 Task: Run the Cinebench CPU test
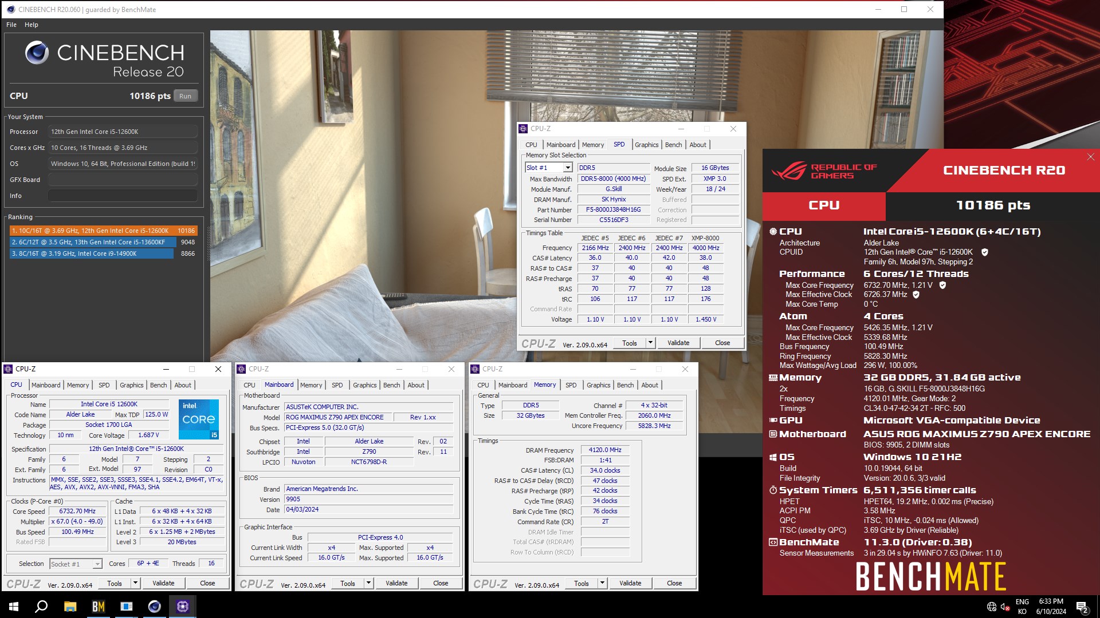(x=185, y=96)
